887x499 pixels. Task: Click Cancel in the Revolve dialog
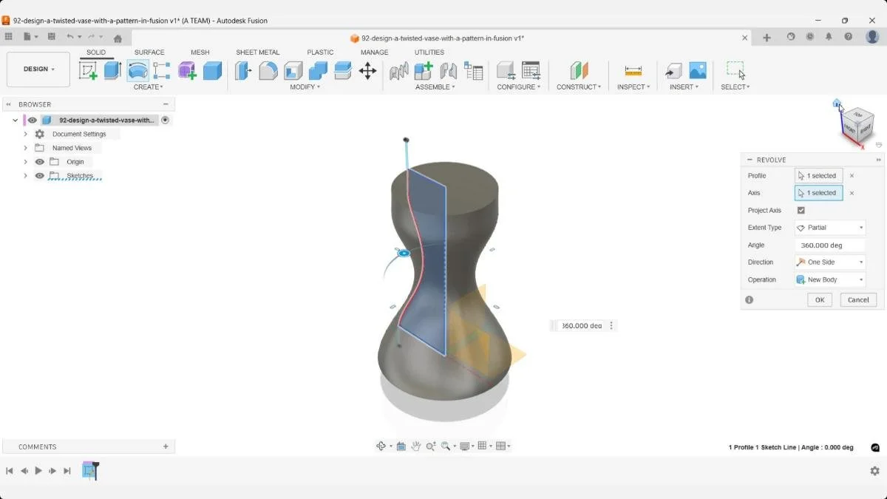(x=857, y=299)
